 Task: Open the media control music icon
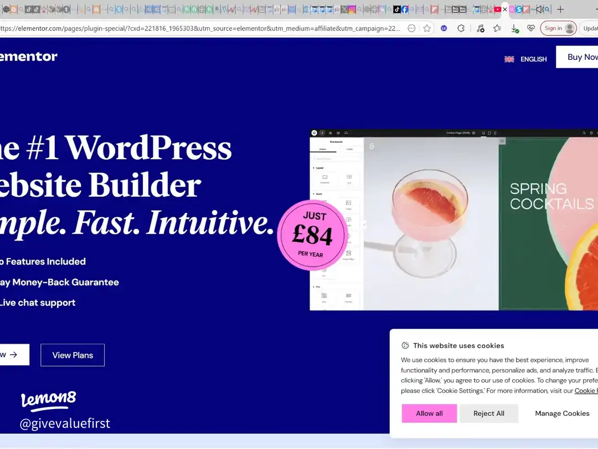click(481, 28)
